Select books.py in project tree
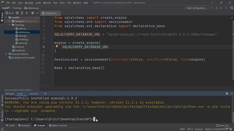This screenshot has width=234, height=131. 18,47
